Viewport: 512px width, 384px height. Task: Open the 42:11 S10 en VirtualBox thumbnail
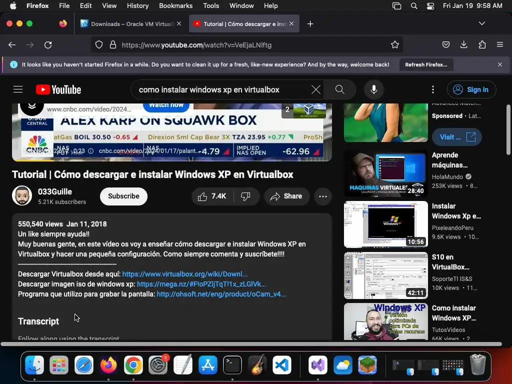click(386, 275)
